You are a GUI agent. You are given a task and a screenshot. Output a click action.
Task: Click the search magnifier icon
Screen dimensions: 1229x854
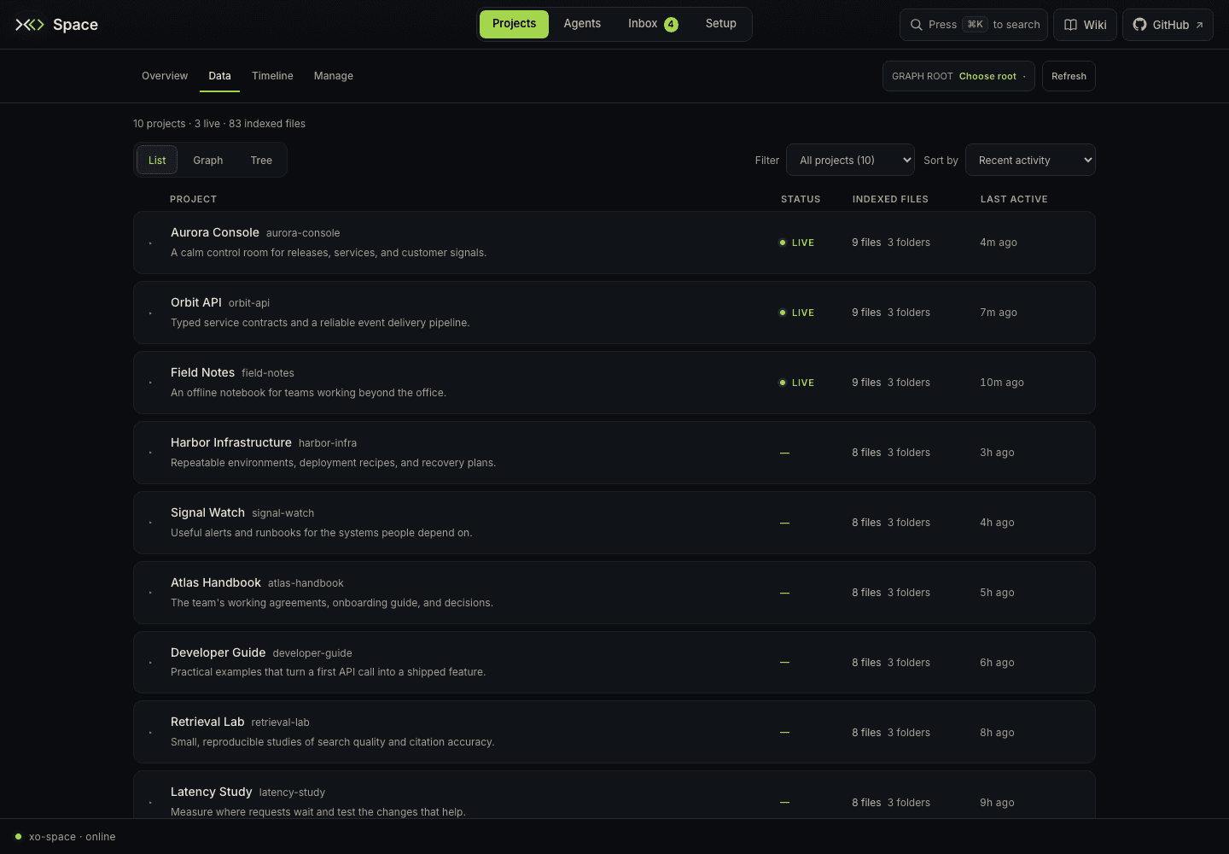(917, 25)
